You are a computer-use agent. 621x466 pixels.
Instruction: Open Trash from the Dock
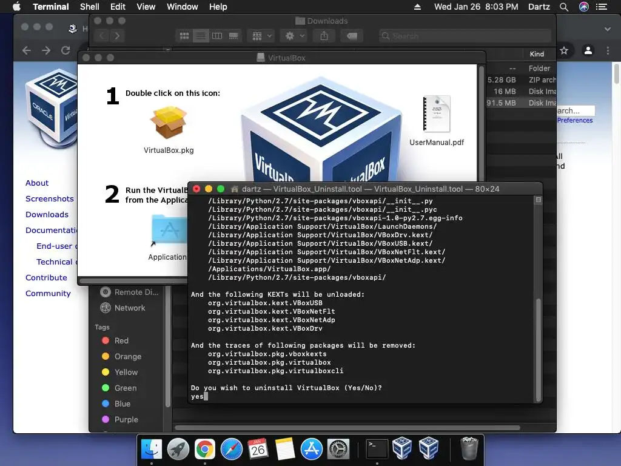(469, 448)
